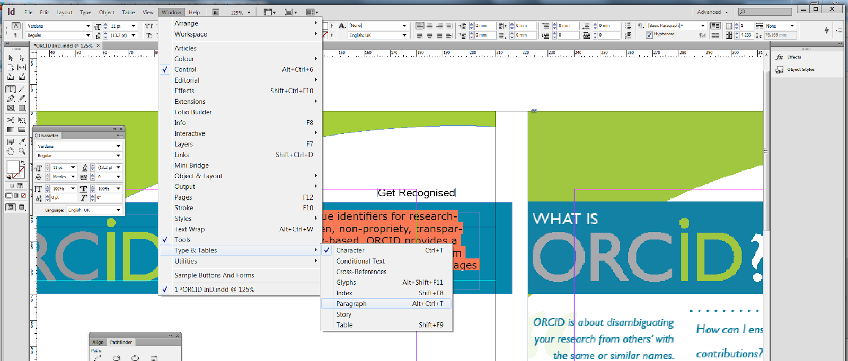
Task: Open the Advanced workspace switcher
Action: click(712, 12)
